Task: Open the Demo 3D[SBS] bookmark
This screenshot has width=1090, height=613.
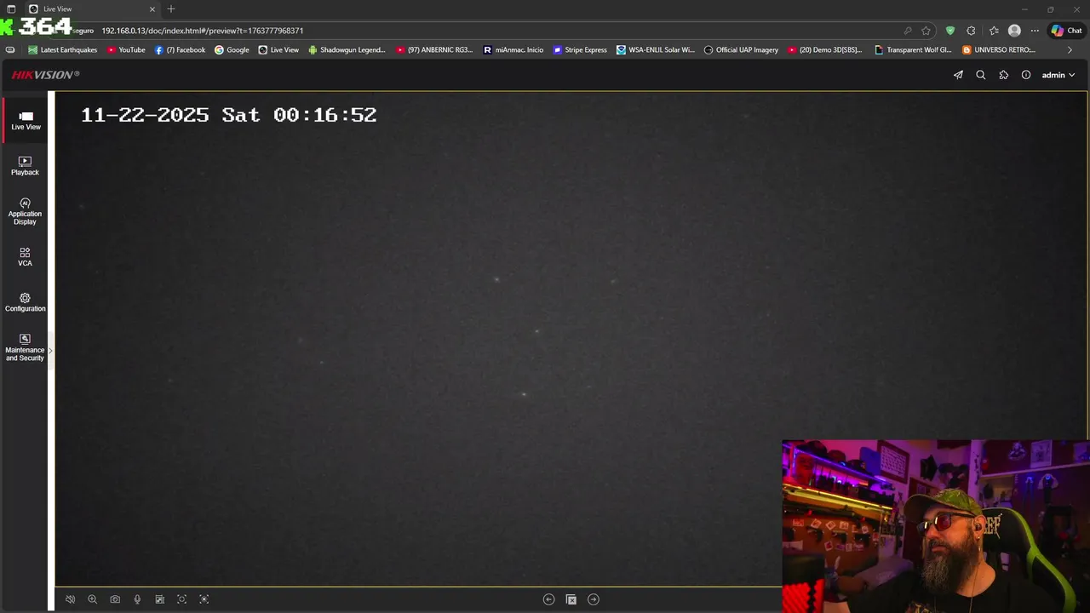Action: tap(825, 50)
